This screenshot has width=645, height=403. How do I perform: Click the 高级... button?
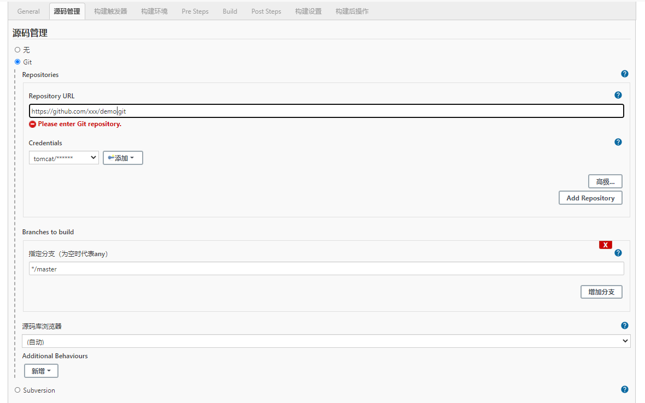(605, 181)
